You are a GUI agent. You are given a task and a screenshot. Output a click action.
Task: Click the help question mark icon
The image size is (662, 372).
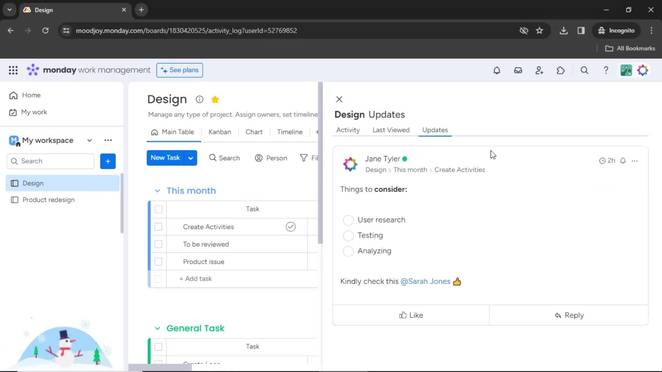pyautogui.click(x=605, y=70)
